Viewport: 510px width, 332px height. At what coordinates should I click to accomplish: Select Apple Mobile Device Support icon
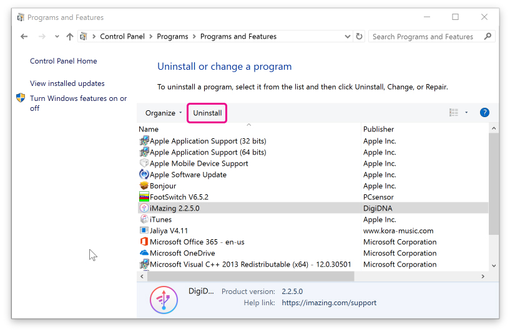[x=144, y=163]
